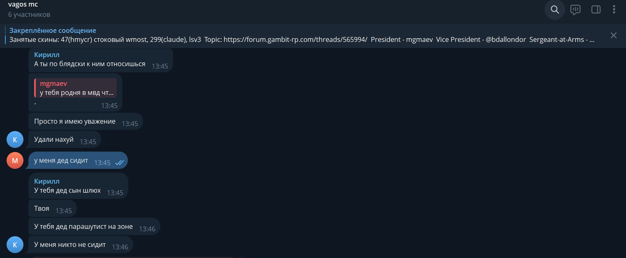Screen dimensions: 626x258
Task: View the 6 участников member list
Action: (x=29, y=14)
